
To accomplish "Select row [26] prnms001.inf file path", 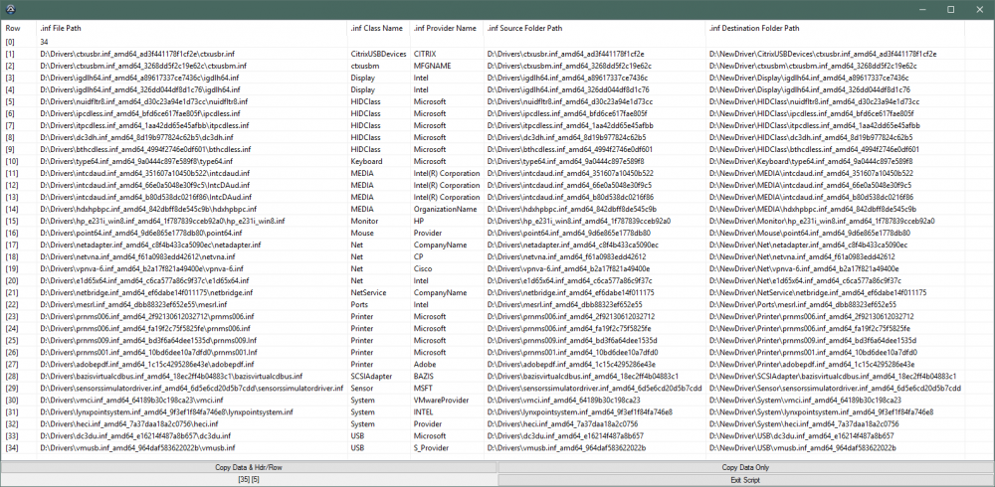I will coord(148,353).
